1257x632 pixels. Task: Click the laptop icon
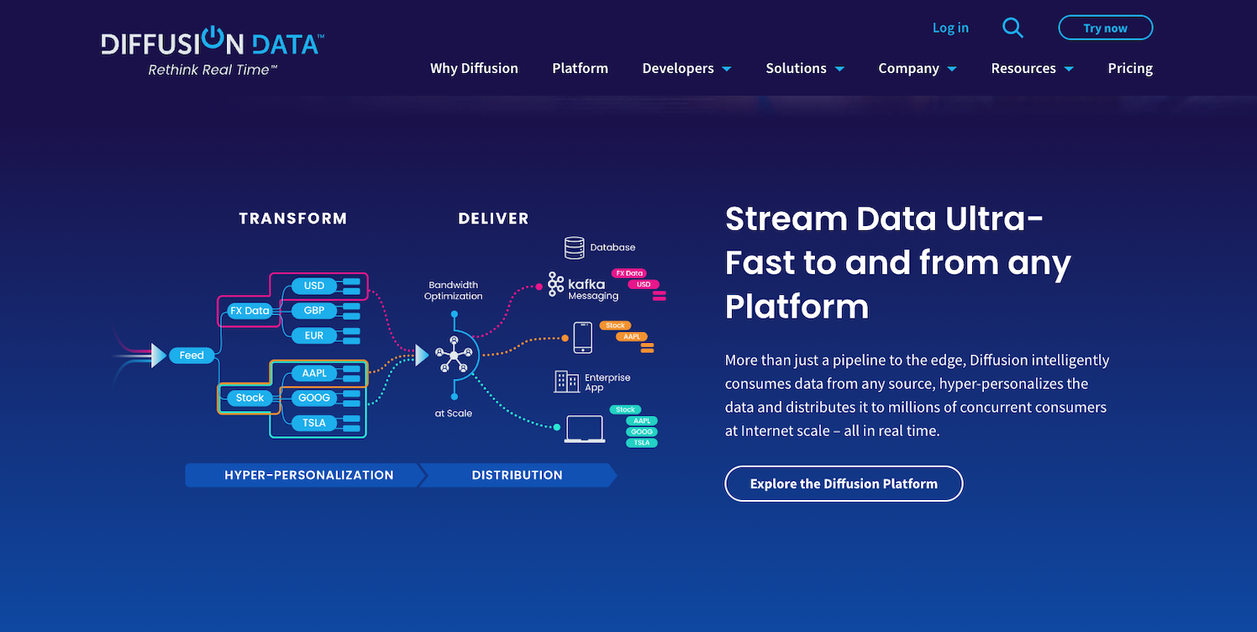tap(585, 429)
